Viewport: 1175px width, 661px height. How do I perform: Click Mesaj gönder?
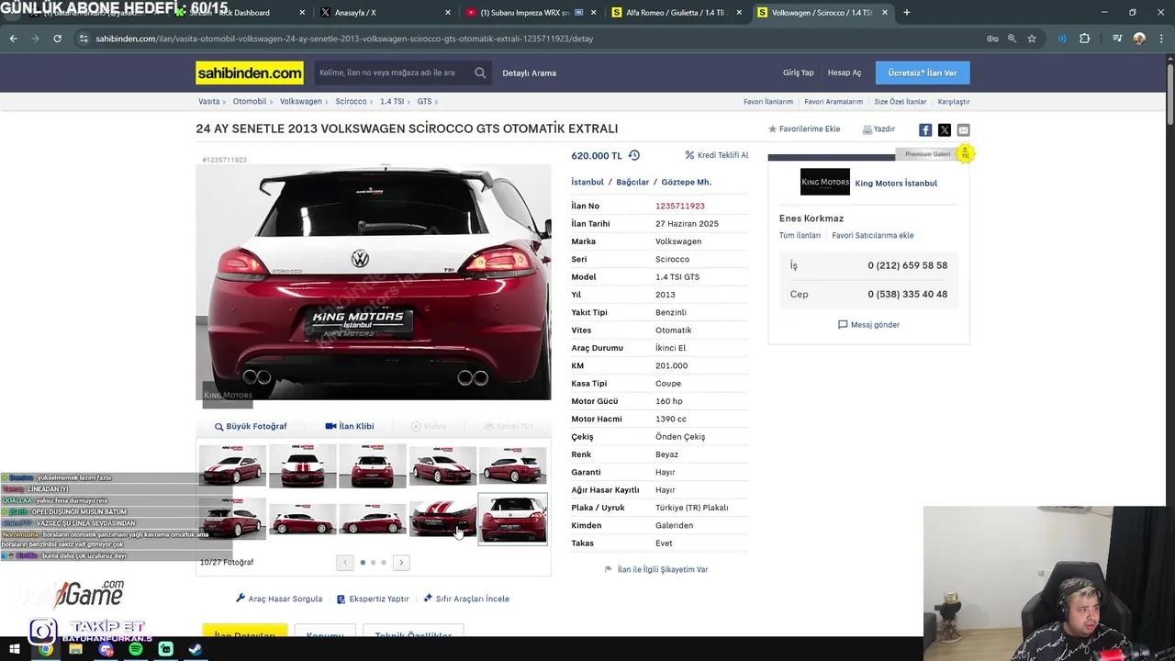[868, 324]
